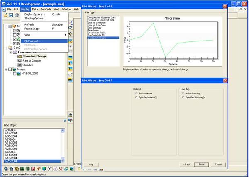
Task: Select the orange star Map module icon
Action: 39,169
